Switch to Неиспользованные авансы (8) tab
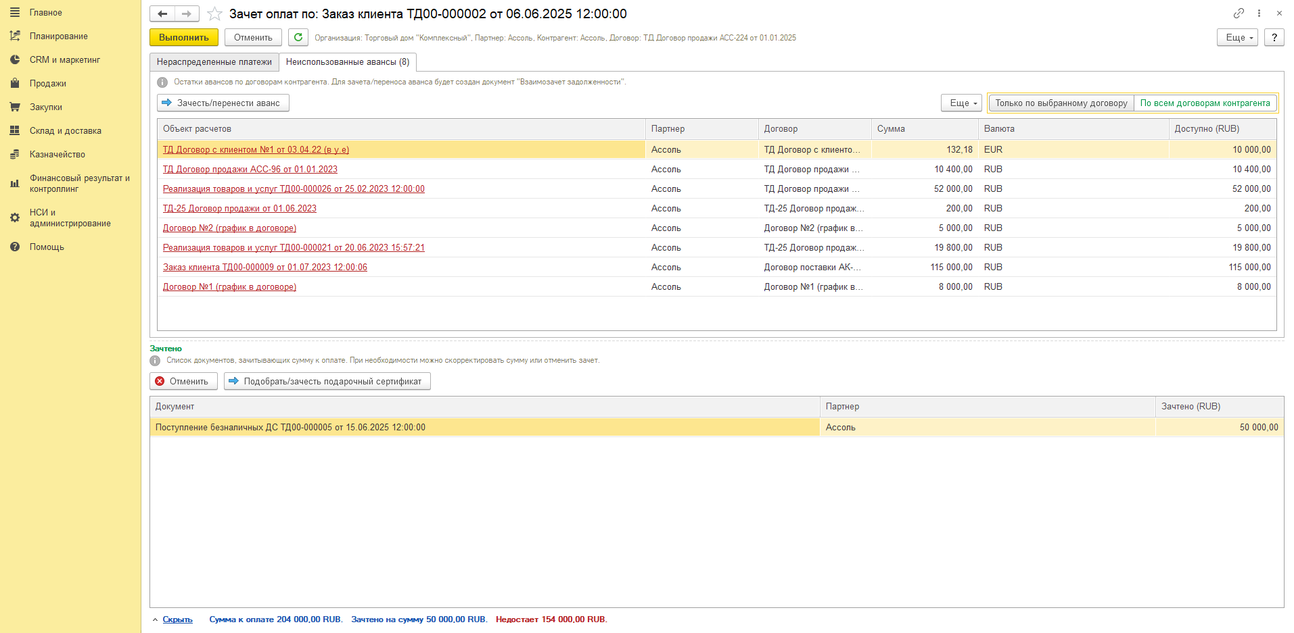 point(348,62)
